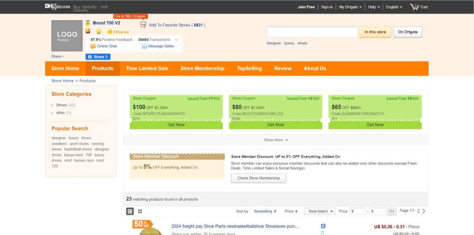Click the maximum price input field
The width and height of the screenshot is (474, 235).
pyautogui.click(x=378, y=211)
